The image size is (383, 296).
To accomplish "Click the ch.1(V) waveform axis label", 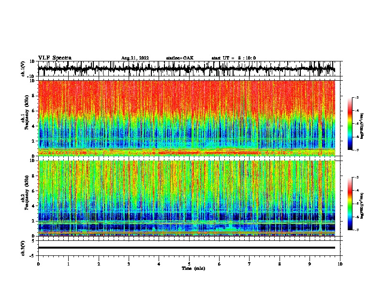I will (x=23, y=69).
